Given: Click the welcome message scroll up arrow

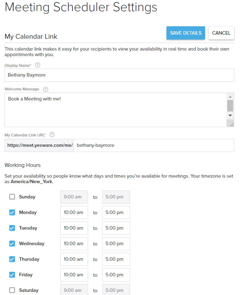Looking at the screenshot, I should [x=230, y=97].
